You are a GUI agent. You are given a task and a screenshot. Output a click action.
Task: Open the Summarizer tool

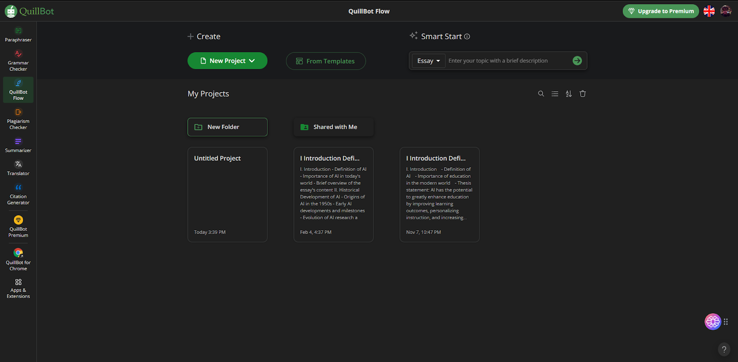coord(18,145)
